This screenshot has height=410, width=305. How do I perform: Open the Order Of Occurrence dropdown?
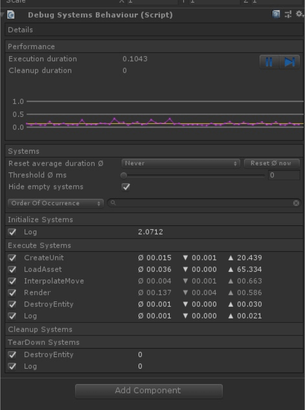coord(56,203)
